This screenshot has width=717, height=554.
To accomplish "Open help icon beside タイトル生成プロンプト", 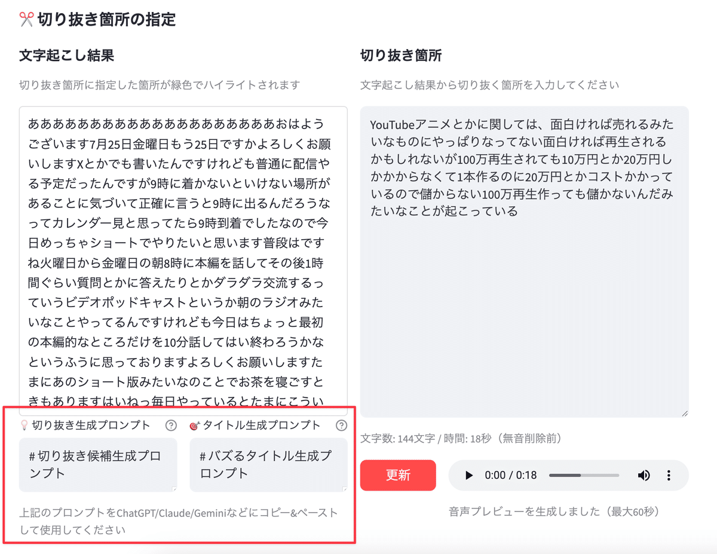I will [341, 426].
